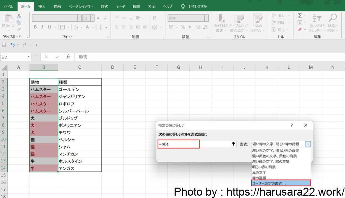Image resolution: width=345 pixels, height=198 pixels.
Task: Click the Save floppy disk icon
Action: [x=4, y=45]
